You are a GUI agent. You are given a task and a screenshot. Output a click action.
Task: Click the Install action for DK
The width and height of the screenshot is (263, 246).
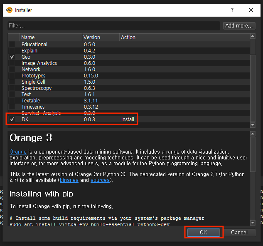coord(128,119)
